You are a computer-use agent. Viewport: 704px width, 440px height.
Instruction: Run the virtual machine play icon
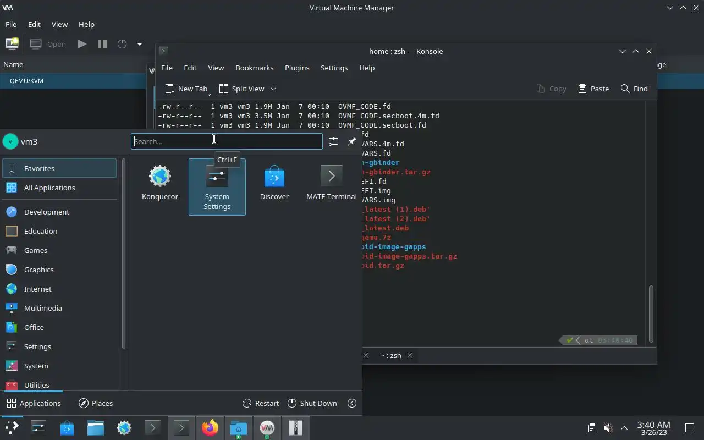click(x=82, y=44)
